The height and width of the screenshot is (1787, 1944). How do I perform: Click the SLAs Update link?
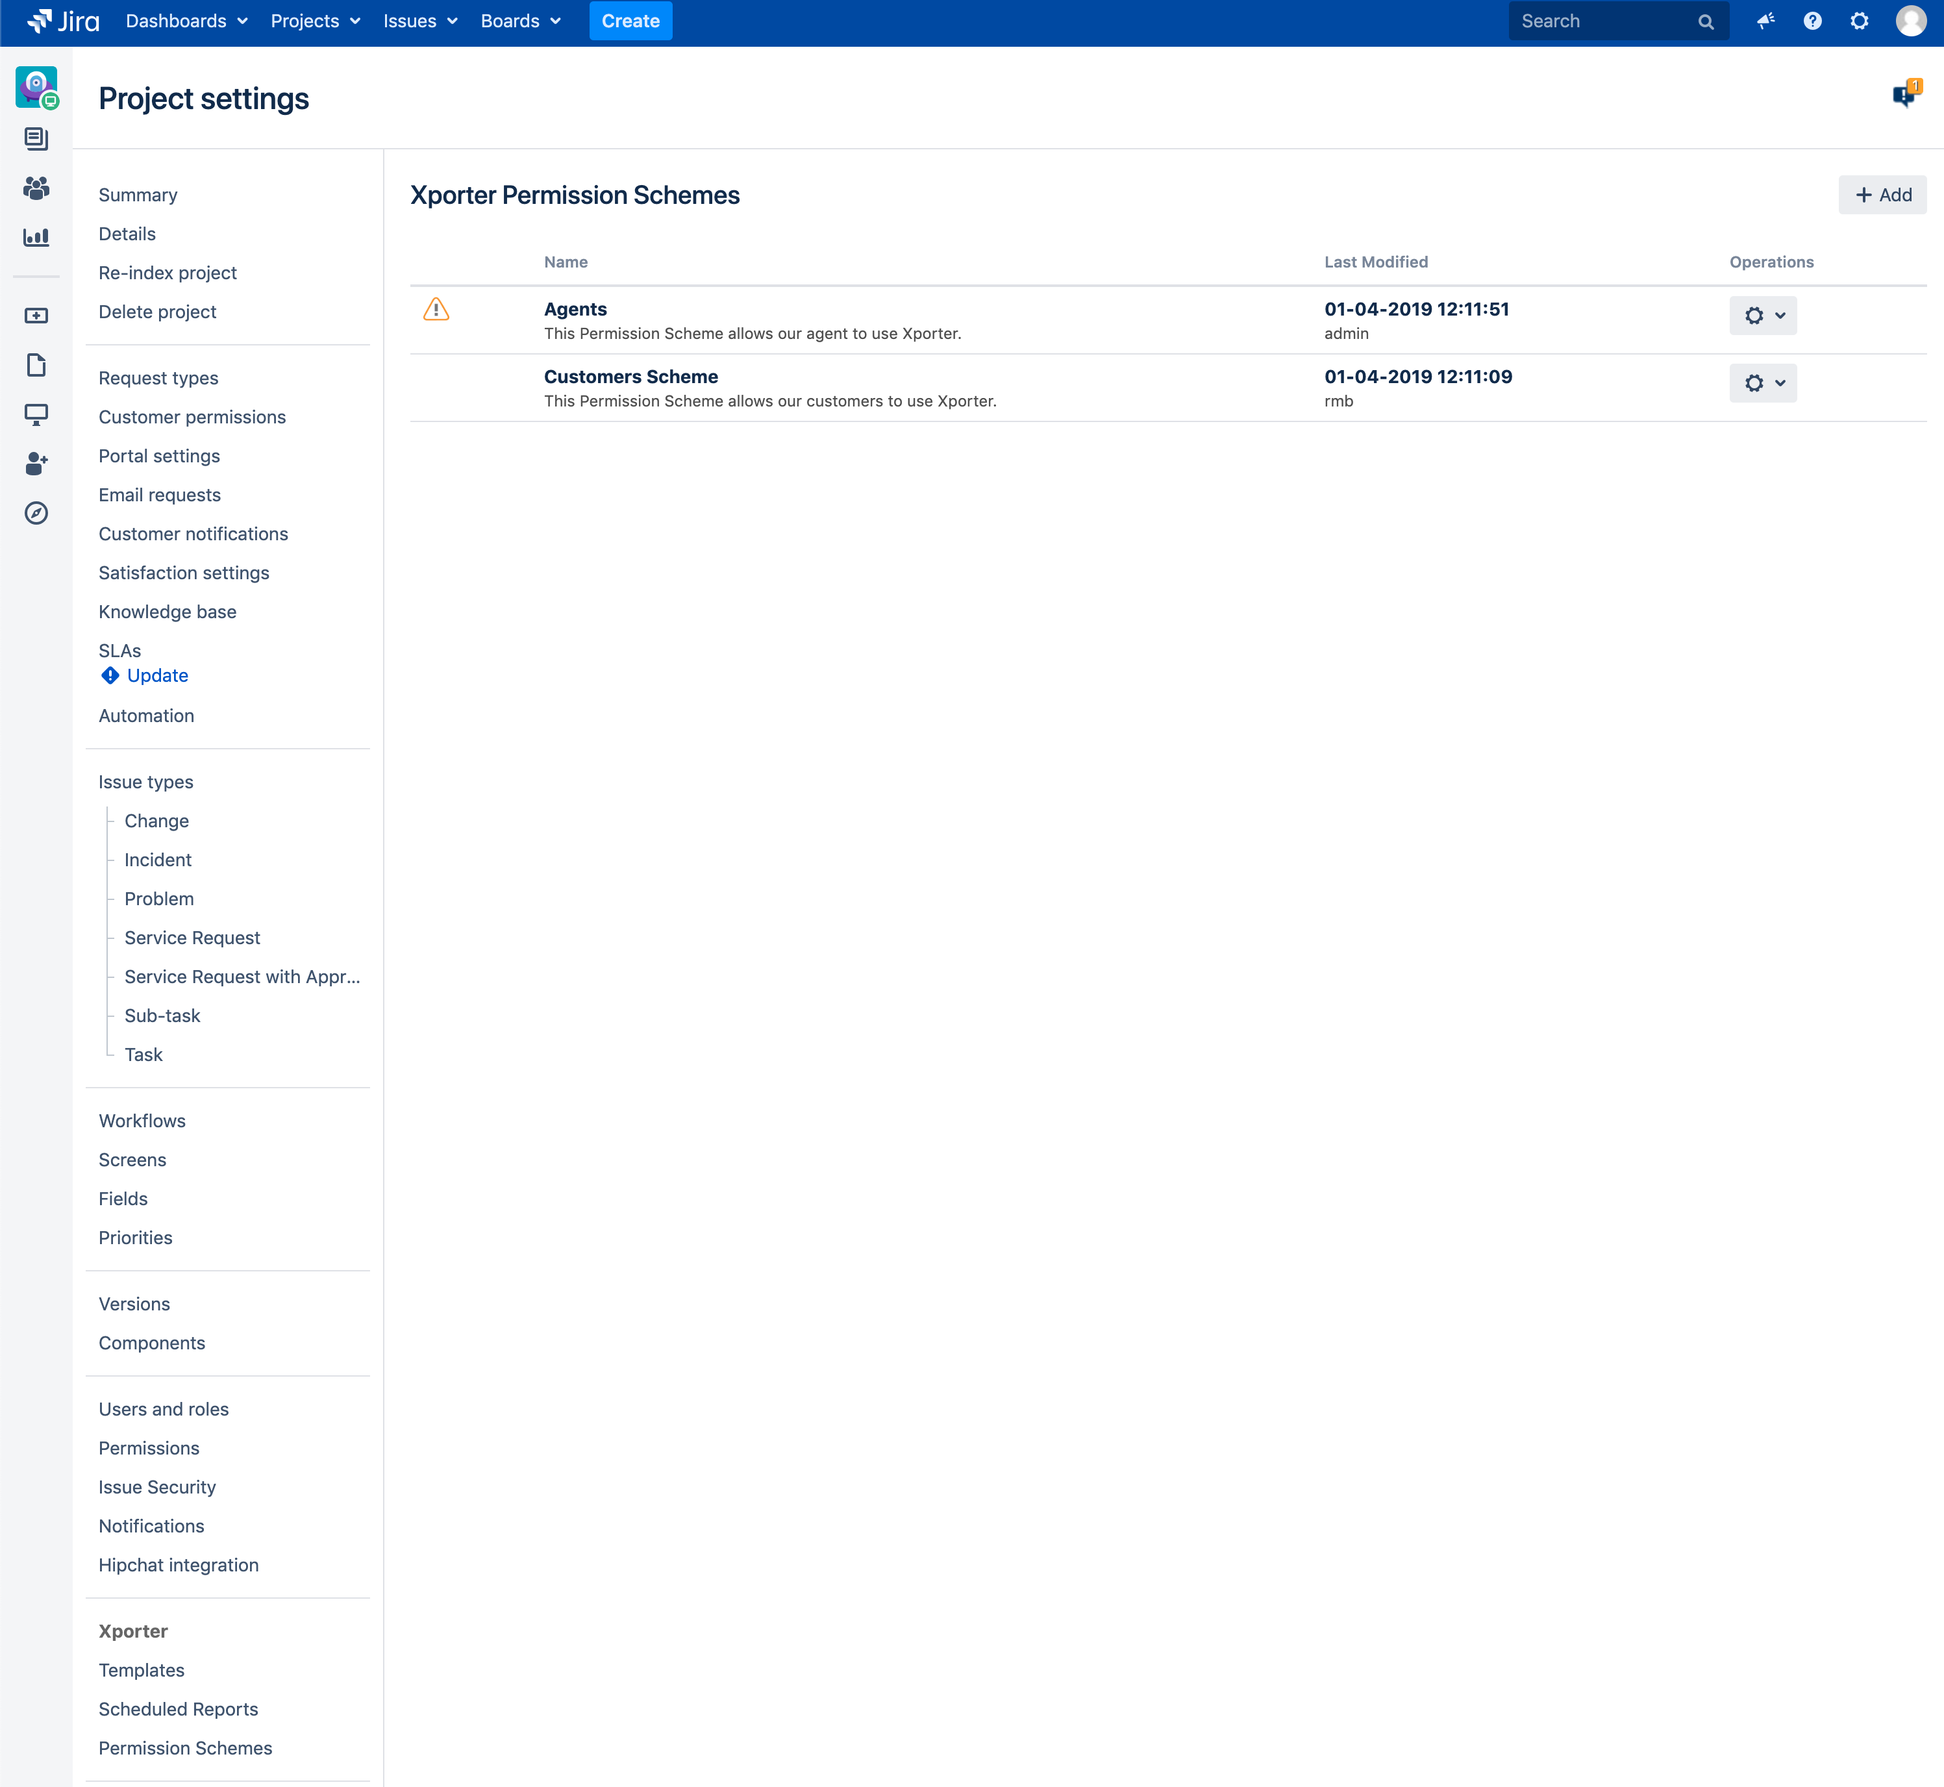[156, 675]
